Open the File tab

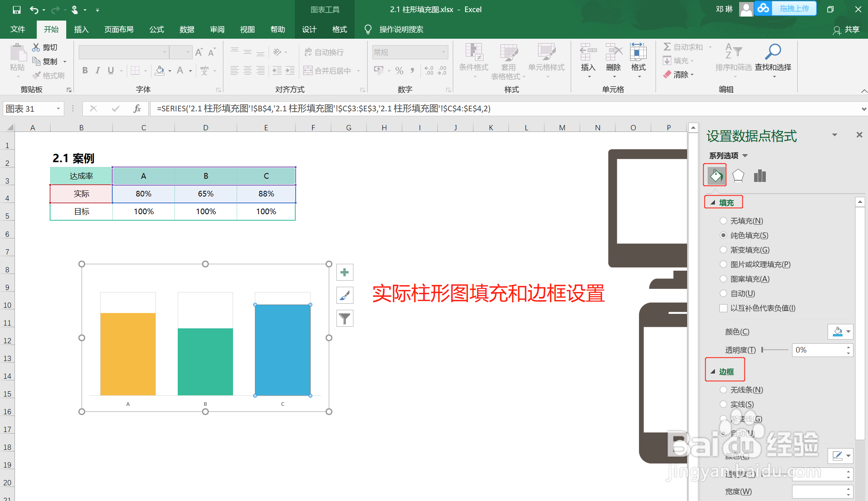pyautogui.click(x=17, y=29)
